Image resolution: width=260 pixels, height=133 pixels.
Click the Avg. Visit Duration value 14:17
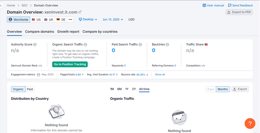112,74
